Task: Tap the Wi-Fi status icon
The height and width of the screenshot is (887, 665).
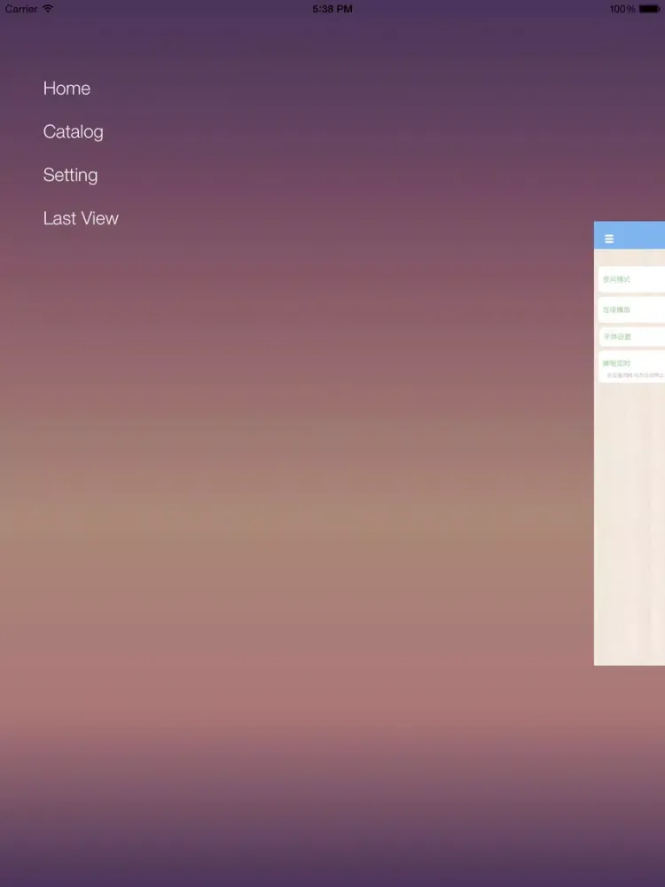Action: (x=48, y=9)
